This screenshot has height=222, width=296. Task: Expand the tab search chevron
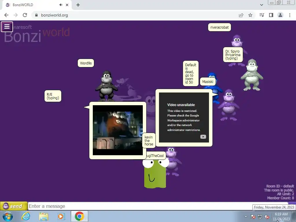[x=261, y=5]
